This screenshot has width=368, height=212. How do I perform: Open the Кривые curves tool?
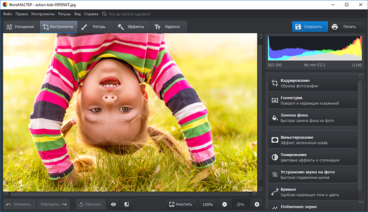314,191
